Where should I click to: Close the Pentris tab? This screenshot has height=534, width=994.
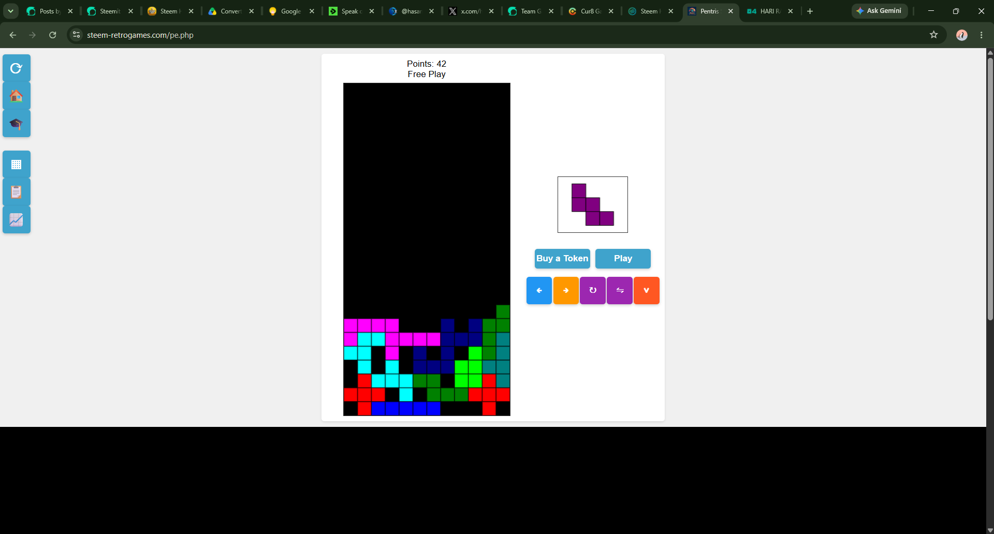(730, 11)
